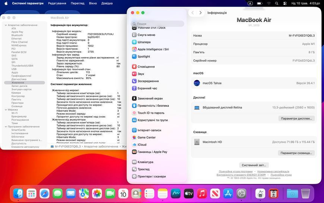Collapse Мережа tree section
Image resolution: width=324 pixels, height=203 pixels.
6,110
